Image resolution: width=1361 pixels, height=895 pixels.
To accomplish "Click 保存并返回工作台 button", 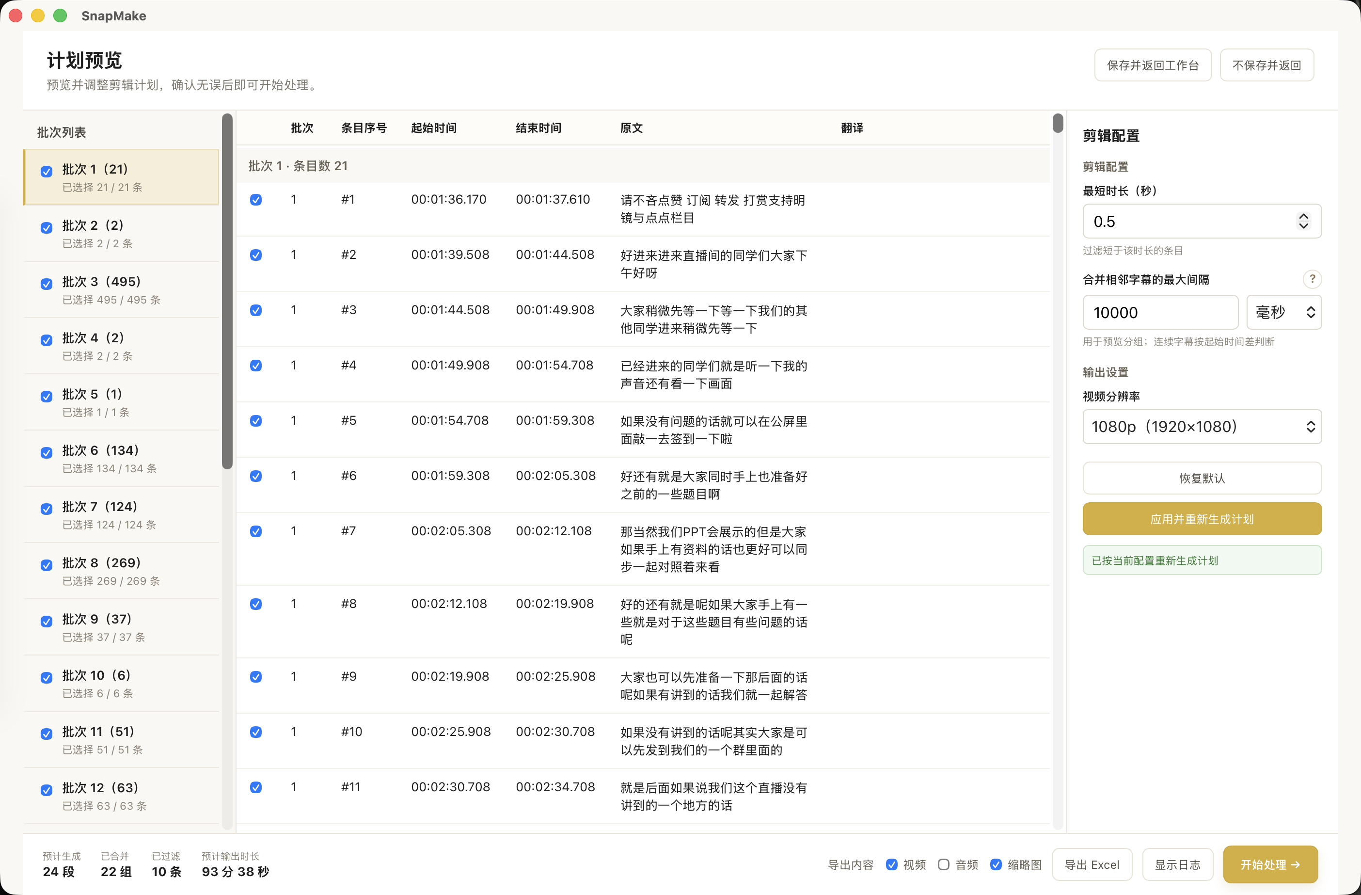I will click(x=1153, y=65).
